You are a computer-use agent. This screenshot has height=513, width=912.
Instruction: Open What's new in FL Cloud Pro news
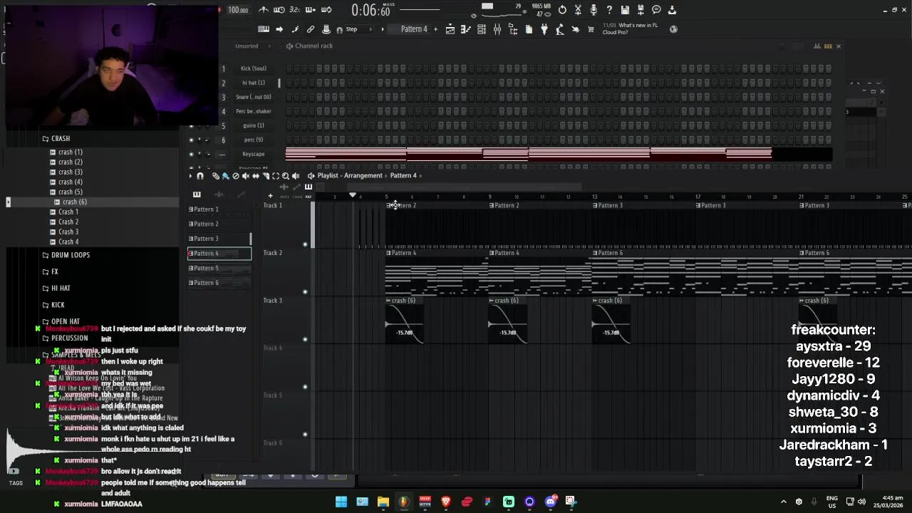631,29
